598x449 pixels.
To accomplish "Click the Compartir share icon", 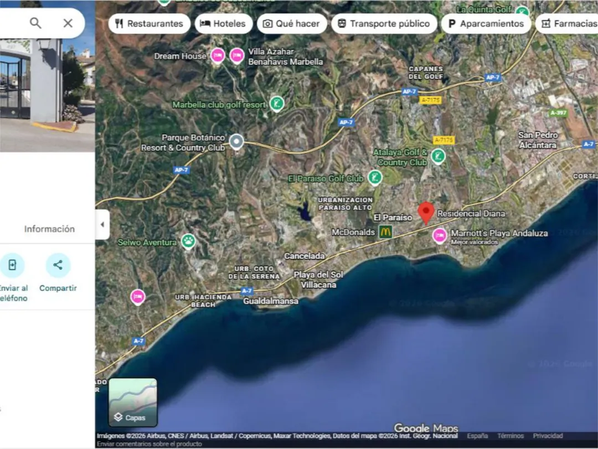I will coord(58,265).
